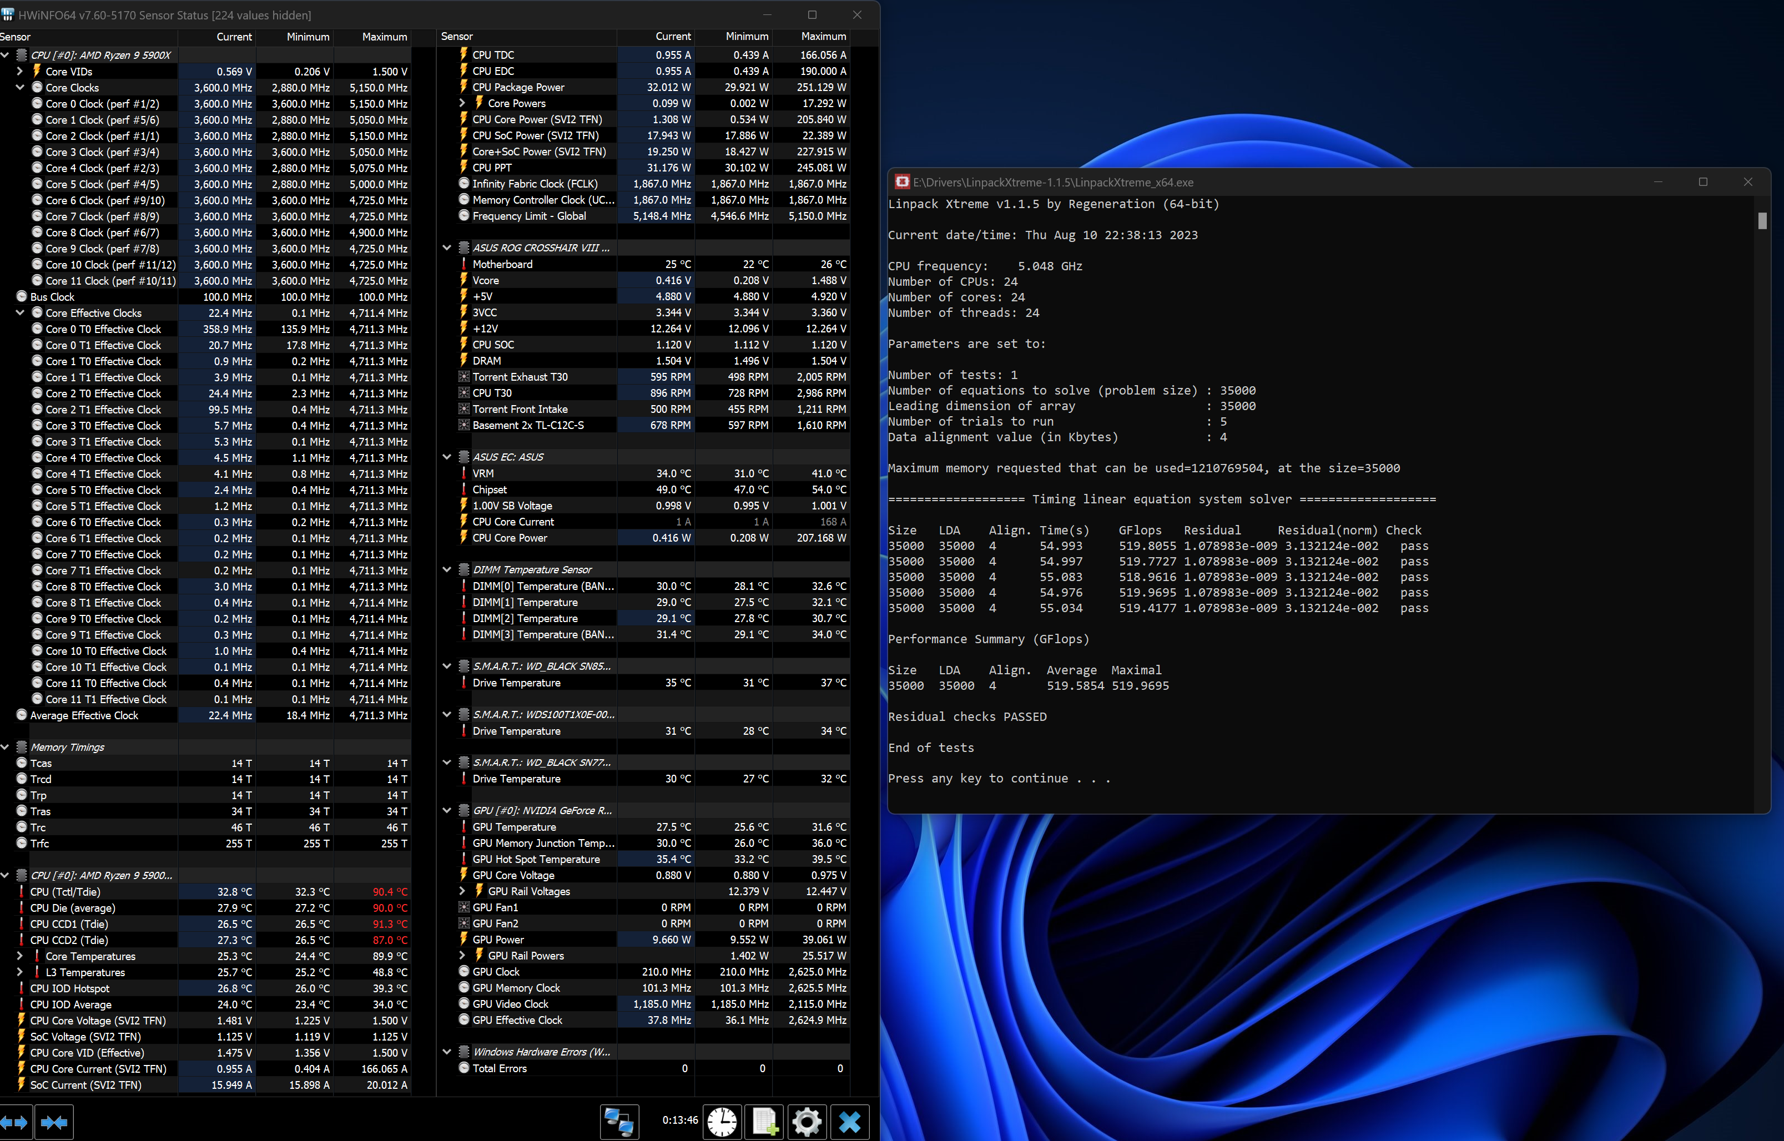The height and width of the screenshot is (1141, 1784).
Task: Select the Frequency Limit - Global row
Action: click(644, 216)
